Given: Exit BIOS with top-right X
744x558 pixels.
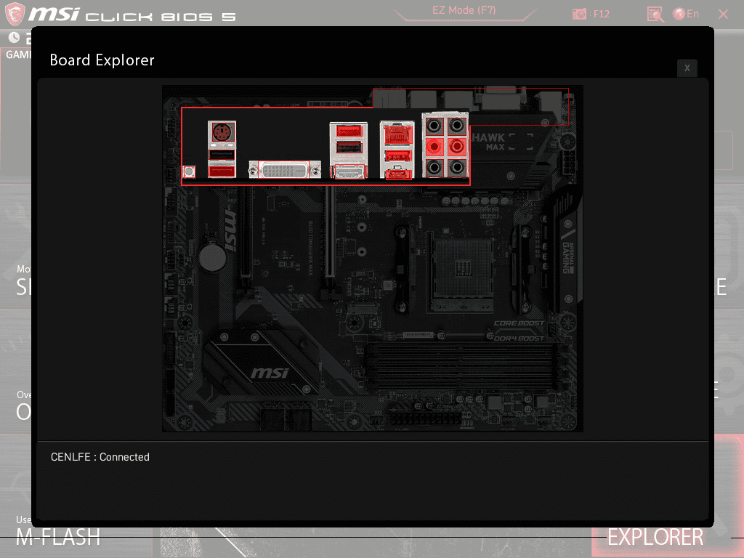Looking at the screenshot, I should (723, 15).
